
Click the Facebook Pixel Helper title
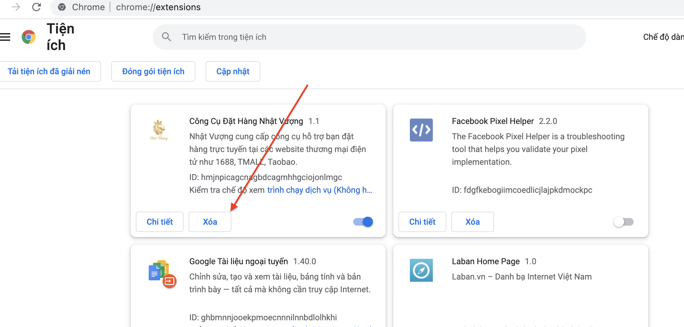[x=493, y=121]
